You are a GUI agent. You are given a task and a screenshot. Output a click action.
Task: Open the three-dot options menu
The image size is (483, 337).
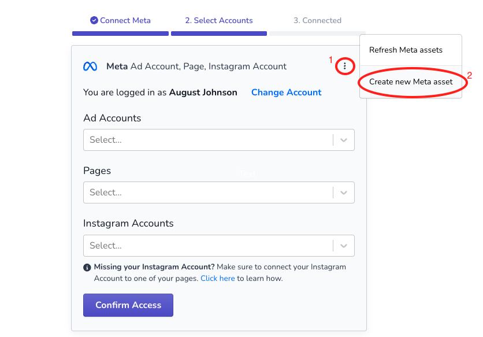tap(345, 66)
